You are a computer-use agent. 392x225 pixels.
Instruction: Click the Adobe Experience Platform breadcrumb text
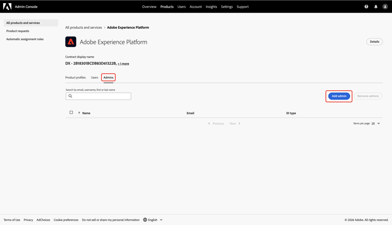[x=128, y=28]
